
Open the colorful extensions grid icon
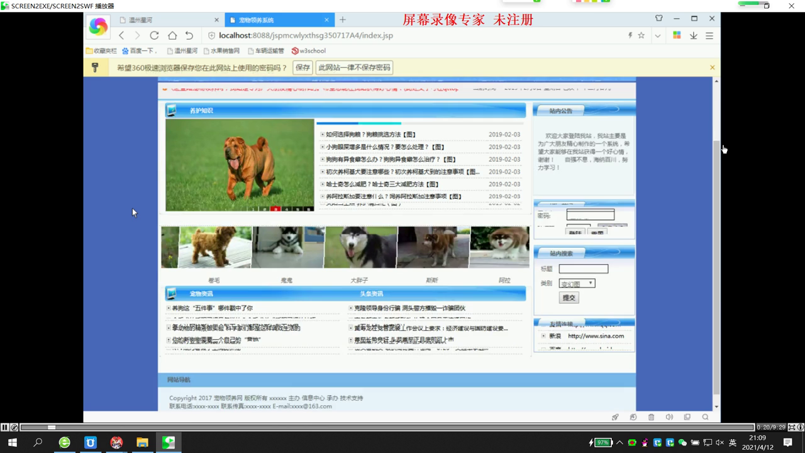pyautogui.click(x=677, y=36)
